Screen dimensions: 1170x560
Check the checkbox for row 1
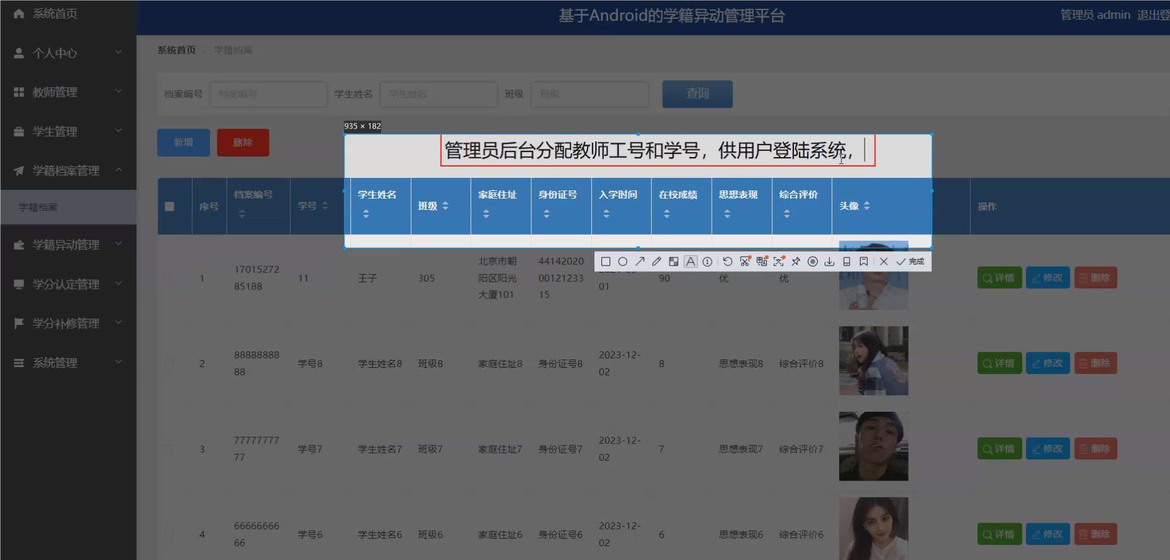pyautogui.click(x=169, y=277)
